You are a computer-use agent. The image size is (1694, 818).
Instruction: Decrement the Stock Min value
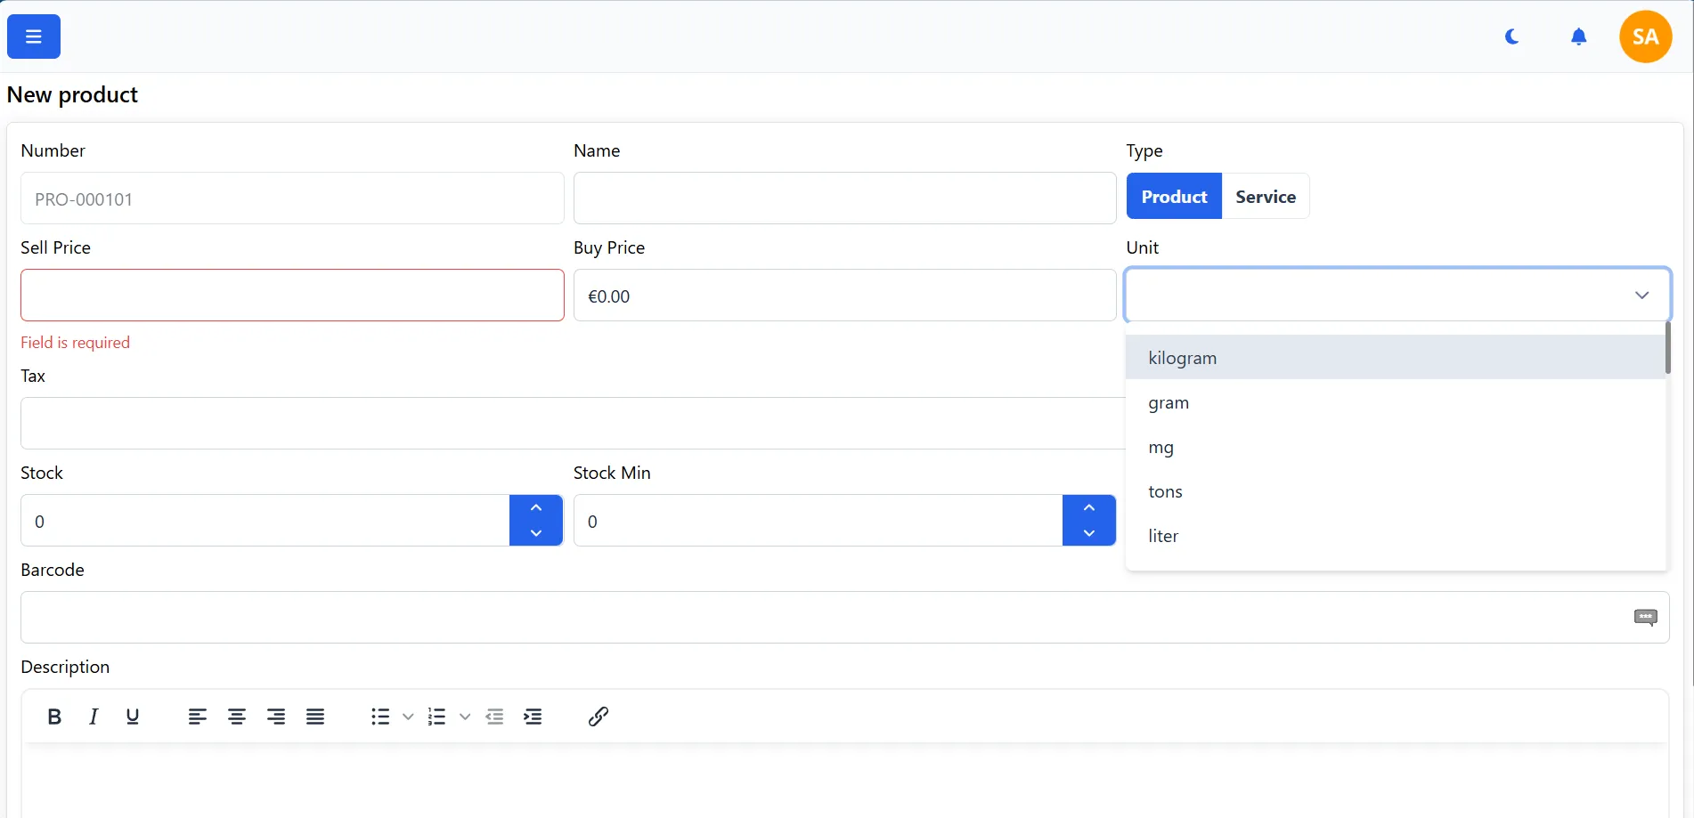[x=1089, y=532]
